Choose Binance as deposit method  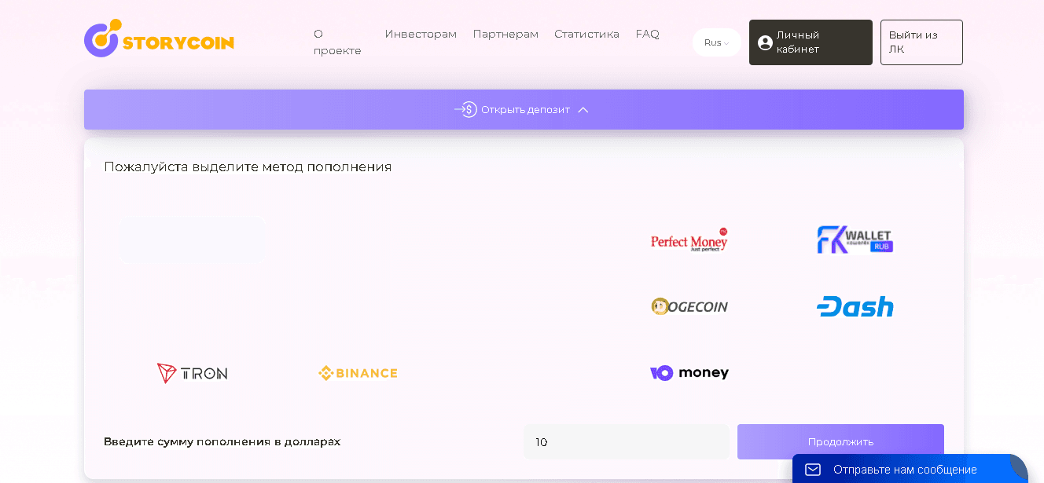tap(358, 373)
